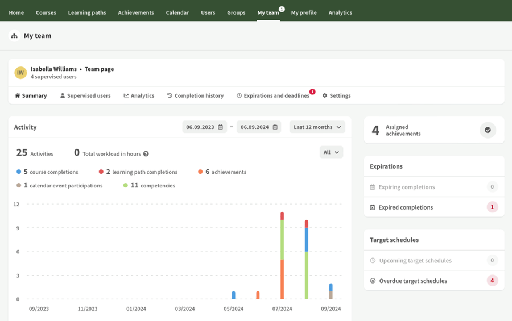This screenshot has width=512, height=321.
Task: Click the house icon on Summary tab
Action: (x=17, y=95)
